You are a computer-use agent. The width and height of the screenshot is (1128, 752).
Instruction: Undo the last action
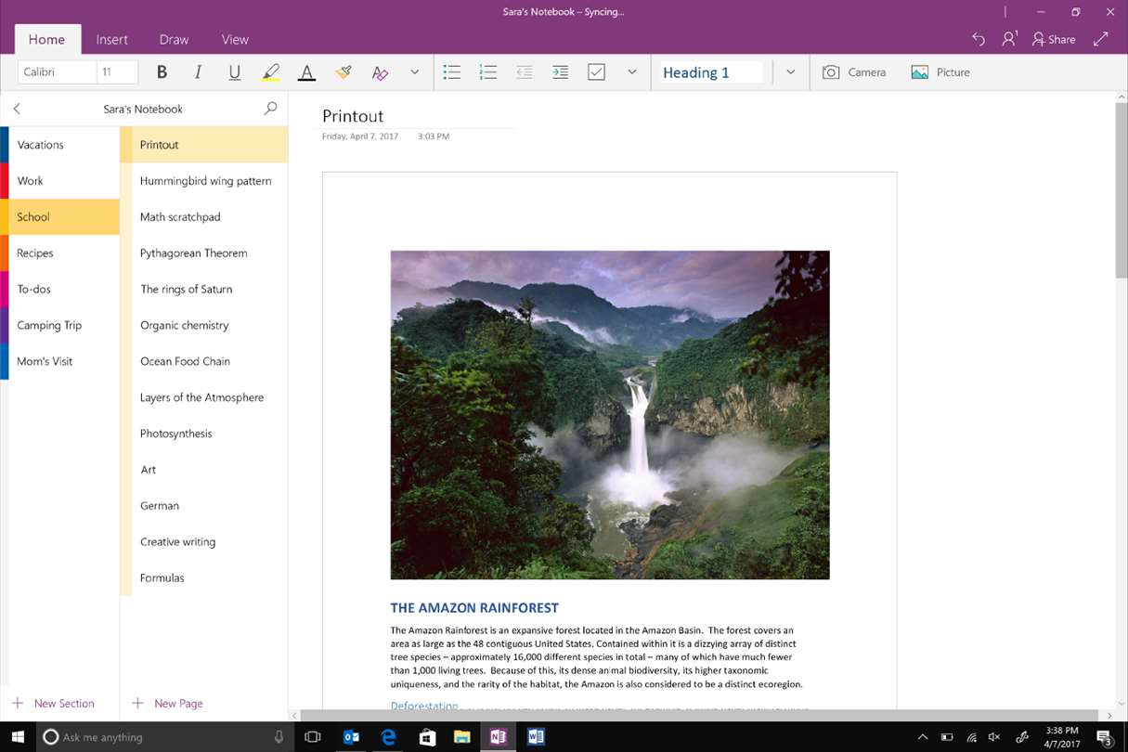[978, 39]
